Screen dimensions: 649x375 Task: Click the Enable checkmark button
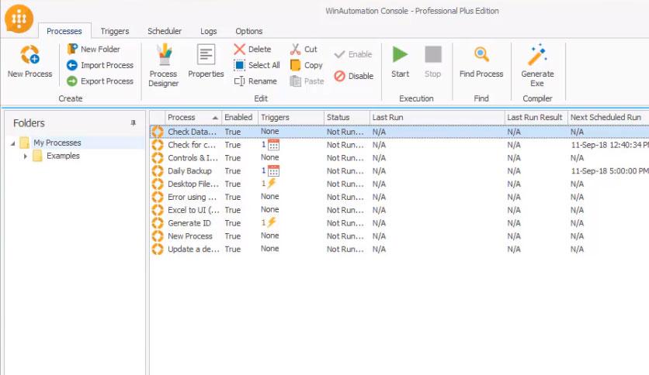(353, 54)
